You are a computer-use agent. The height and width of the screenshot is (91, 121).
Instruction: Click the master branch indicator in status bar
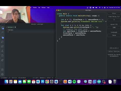point(5,78)
